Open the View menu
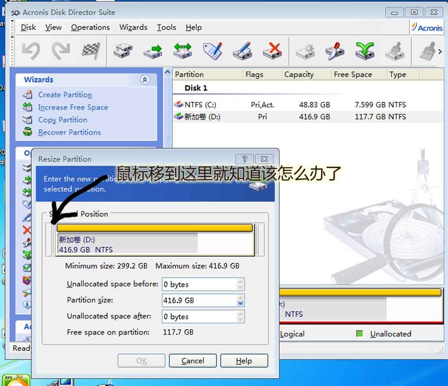Screen dimensions: 448x386 point(53,27)
